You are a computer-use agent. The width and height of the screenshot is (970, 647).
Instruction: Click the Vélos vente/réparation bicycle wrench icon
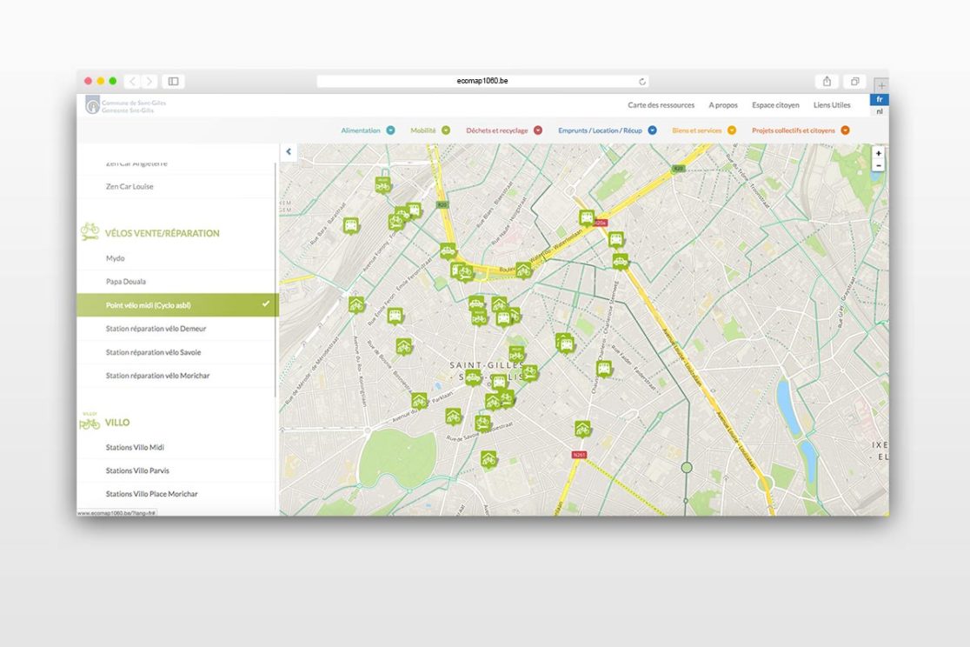coord(90,232)
